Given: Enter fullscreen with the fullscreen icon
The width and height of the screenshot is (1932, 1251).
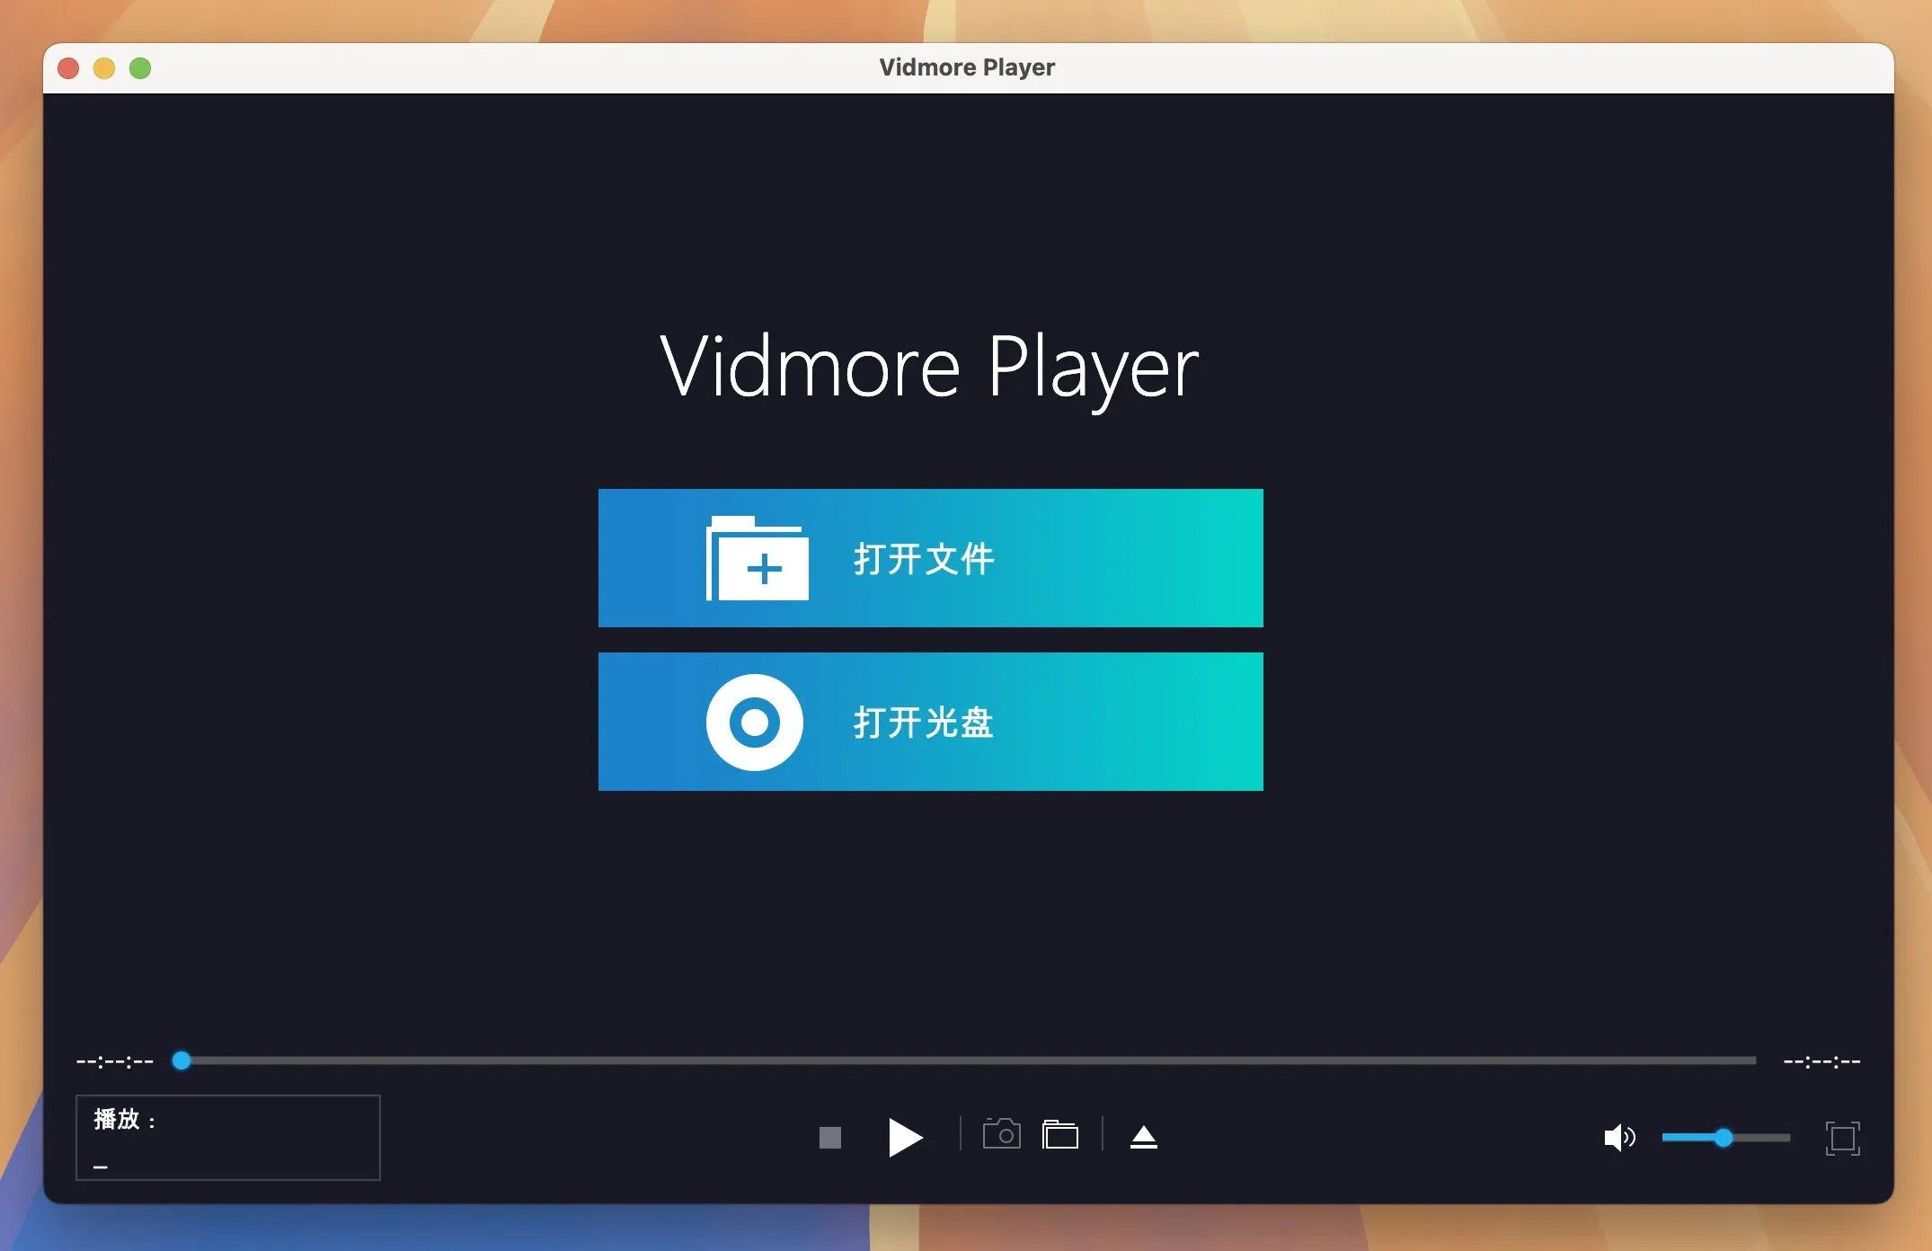Looking at the screenshot, I should point(1843,1138).
